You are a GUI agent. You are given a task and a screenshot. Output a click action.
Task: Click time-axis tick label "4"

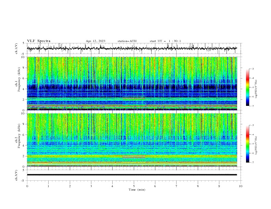112,186
